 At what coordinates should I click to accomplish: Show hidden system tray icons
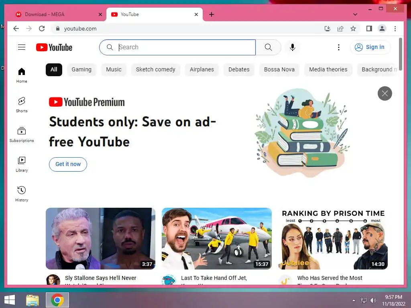(x=354, y=300)
